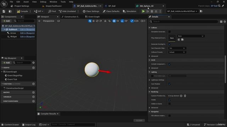Open Details panel settings gear
The image size is (227, 127).
225,22
